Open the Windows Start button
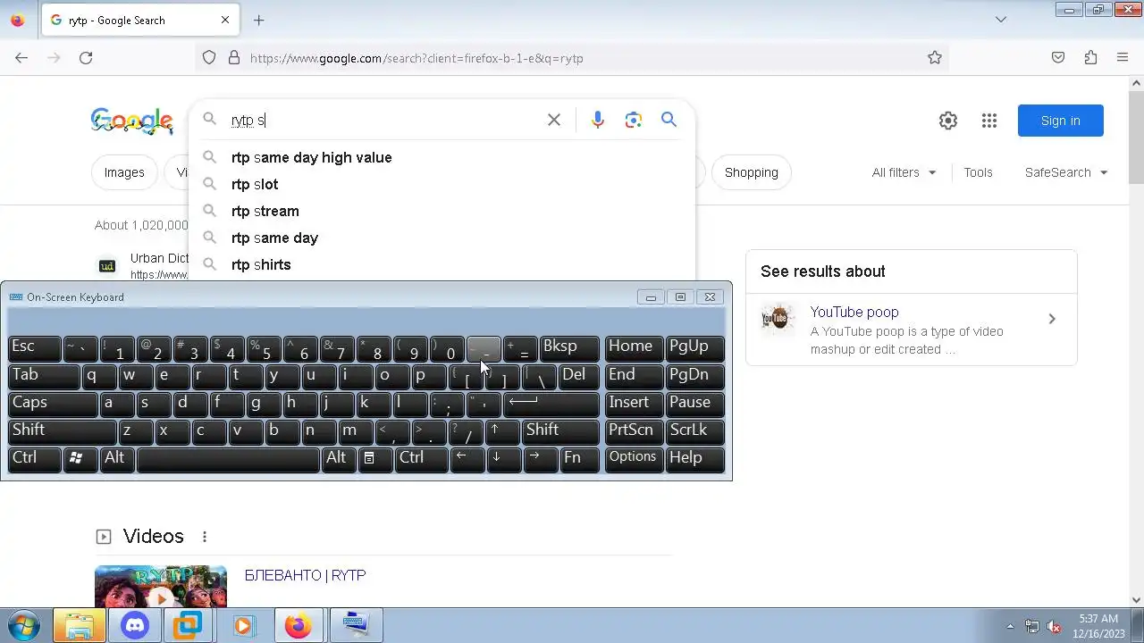This screenshot has height=643, width=1144. pos(24,626)
